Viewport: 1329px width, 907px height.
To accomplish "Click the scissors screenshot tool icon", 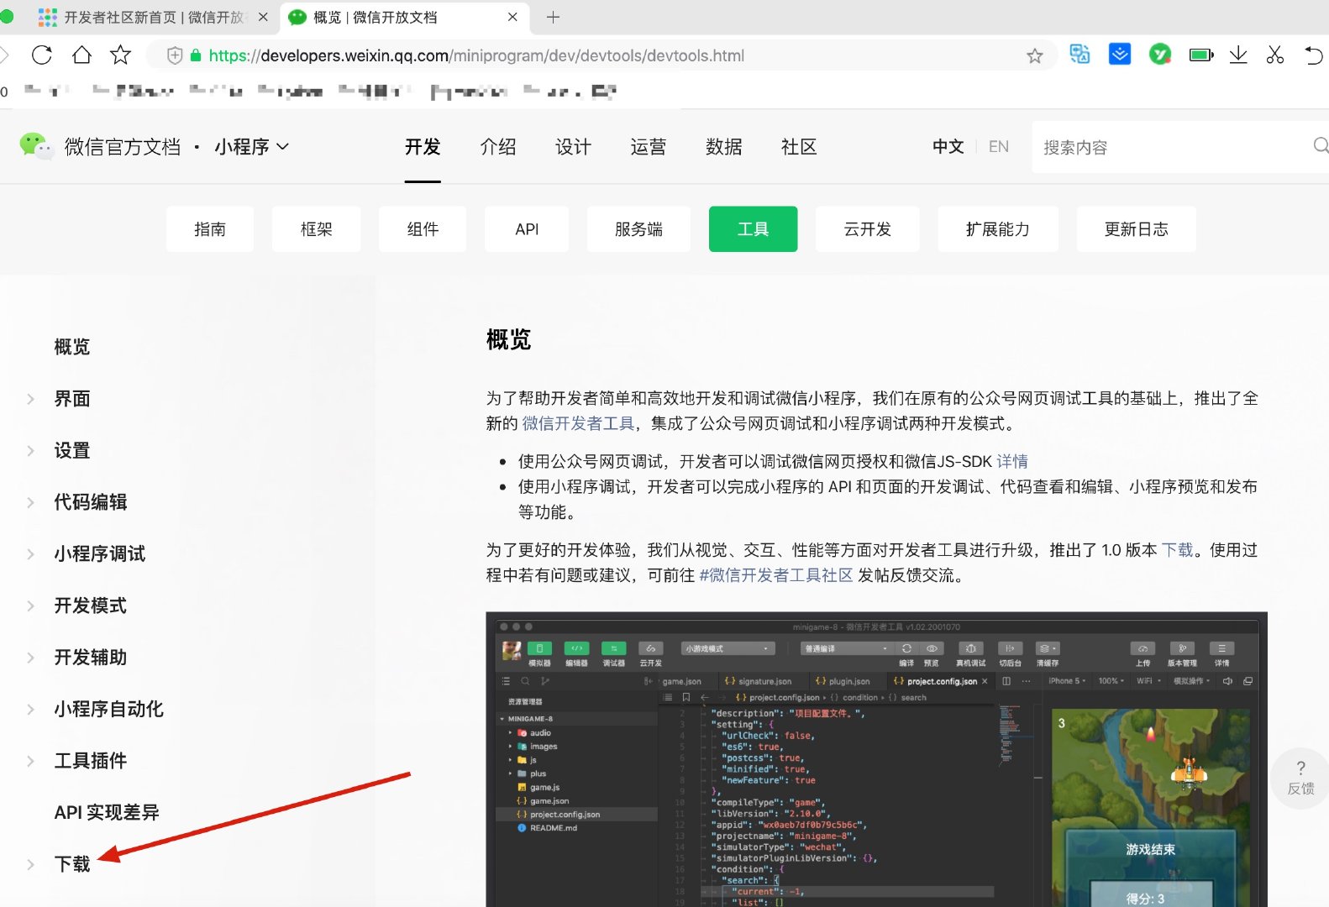I will [x=1275, y=55].
